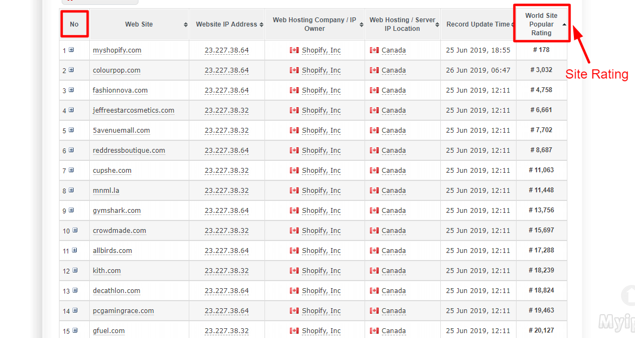Click Canada location in fashionnova.com row
Screen dimensions: 635x338
click(394, 90)
